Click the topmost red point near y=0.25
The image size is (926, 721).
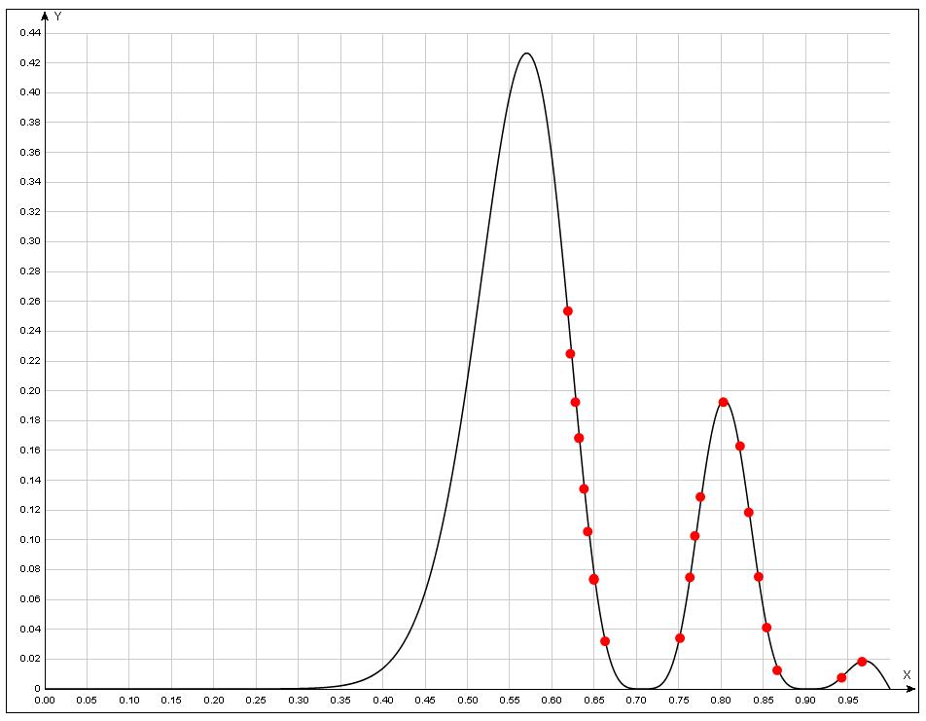coord(568,311)
